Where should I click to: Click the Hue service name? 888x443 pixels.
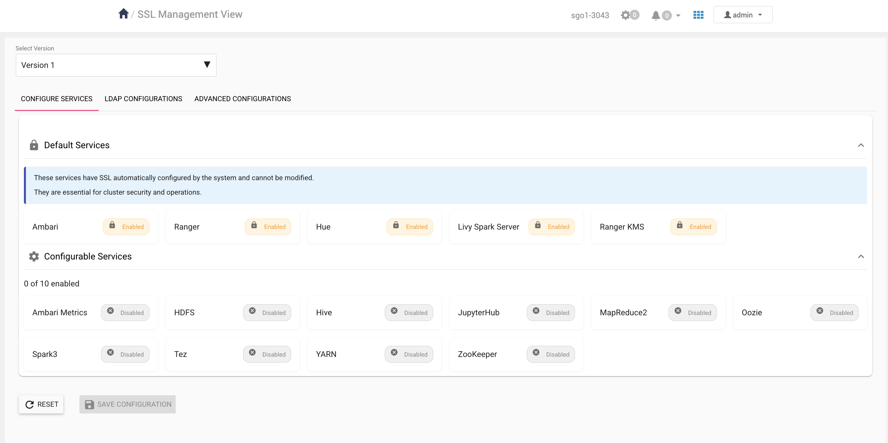323,227
